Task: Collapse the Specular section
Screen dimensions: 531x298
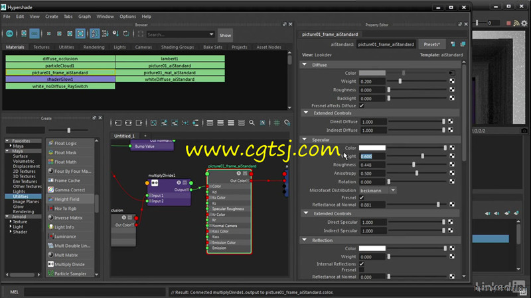Action: [305, 139]
